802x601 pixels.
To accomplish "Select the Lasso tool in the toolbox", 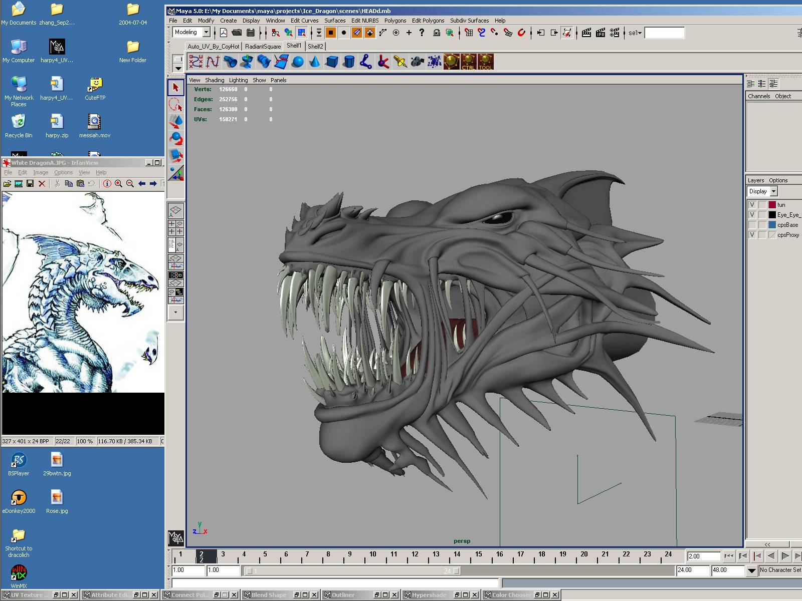I will (x=175, y=105).
